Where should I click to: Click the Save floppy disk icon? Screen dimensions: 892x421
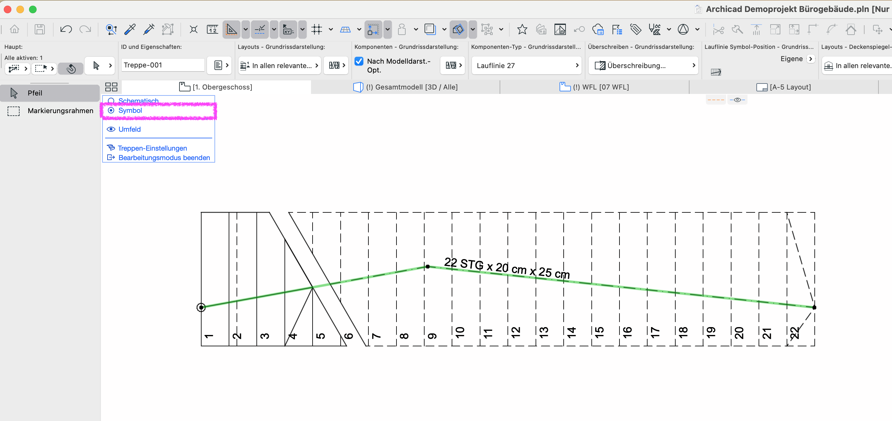tap(40, 29)
